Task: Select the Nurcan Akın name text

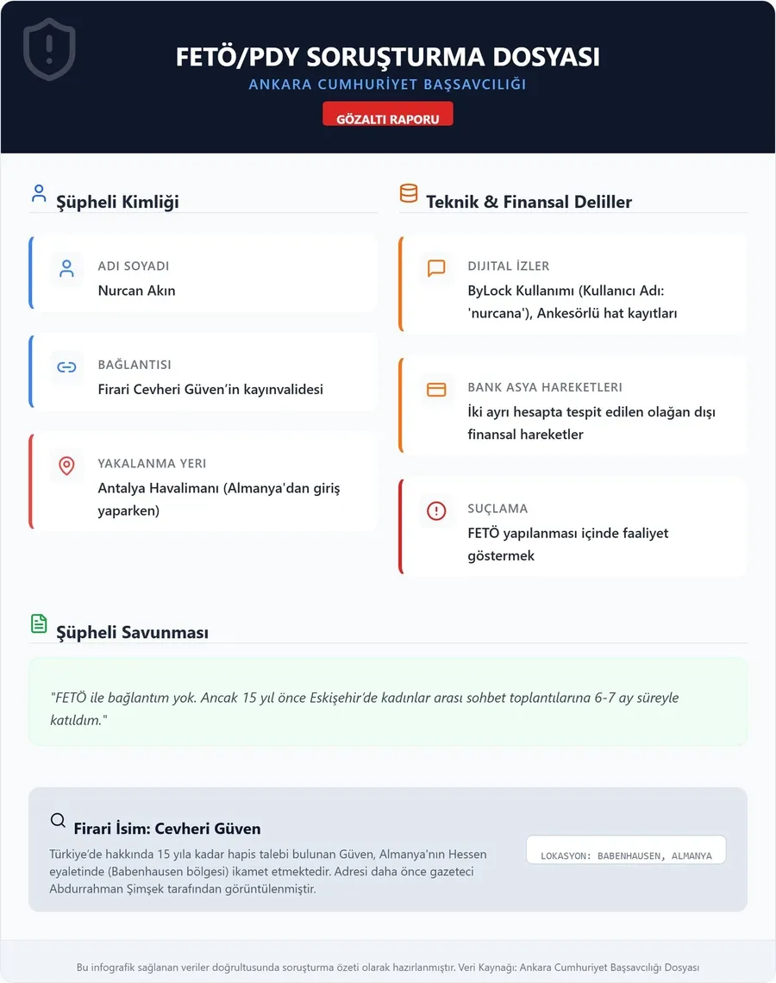Action: pyautogui.click(x=136, y=291)
